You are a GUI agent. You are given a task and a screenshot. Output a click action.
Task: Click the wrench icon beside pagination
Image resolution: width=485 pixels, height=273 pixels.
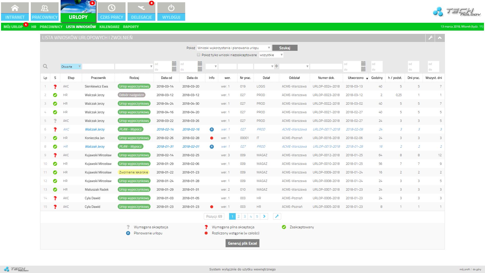click(x=277, y=216)
